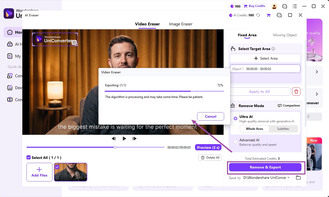Image resolution: width=329 pixels, height=197 pixels.
Task: Expand the first right-side card chevron
Action: click(317, 72)
